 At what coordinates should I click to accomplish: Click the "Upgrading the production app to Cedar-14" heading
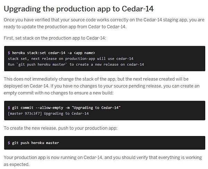point(79,8)
